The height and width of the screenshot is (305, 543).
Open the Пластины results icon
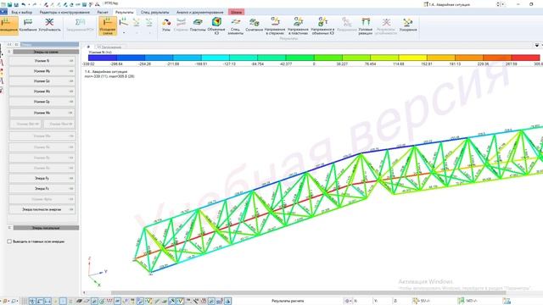coord(198,25)
